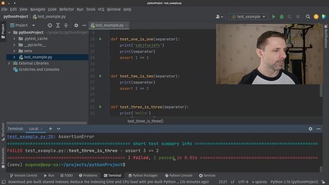Expand the venv folder
Screen dimensions: 329x185
(14, 51)
